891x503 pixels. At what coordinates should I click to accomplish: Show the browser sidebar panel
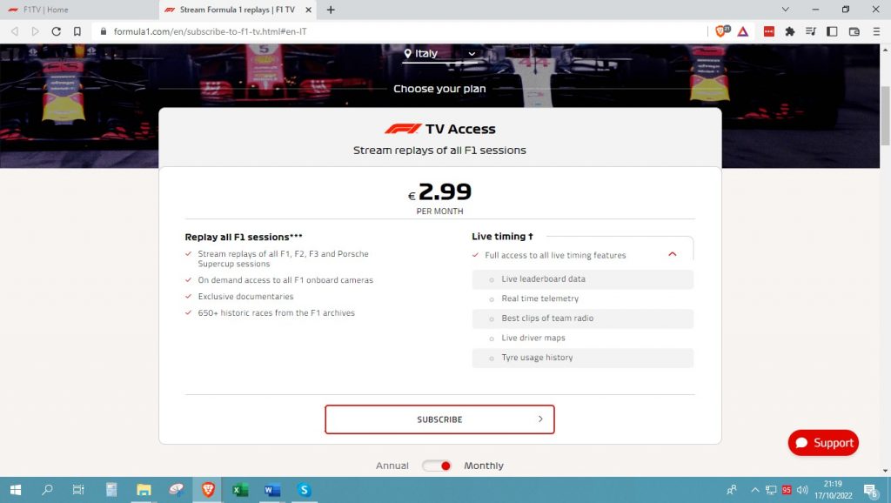[x=832, y=31]
